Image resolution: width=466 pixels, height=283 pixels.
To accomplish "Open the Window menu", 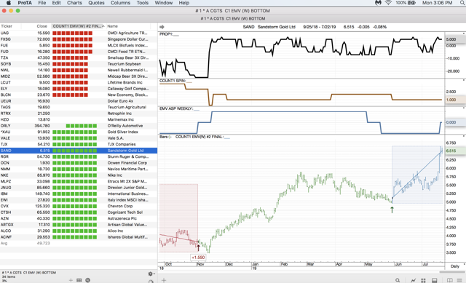I will coord(163,3).
